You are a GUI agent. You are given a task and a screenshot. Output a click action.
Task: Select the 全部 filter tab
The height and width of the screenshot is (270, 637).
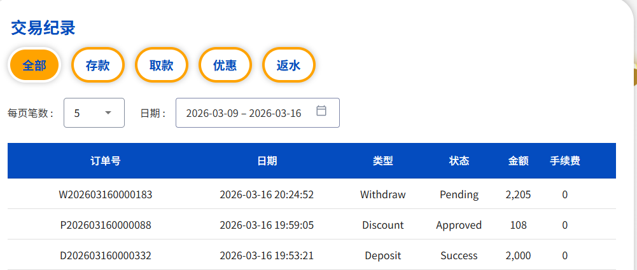(x=34, y=65)
